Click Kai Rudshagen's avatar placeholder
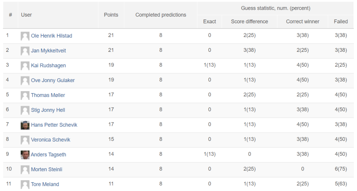 [25, 66]
